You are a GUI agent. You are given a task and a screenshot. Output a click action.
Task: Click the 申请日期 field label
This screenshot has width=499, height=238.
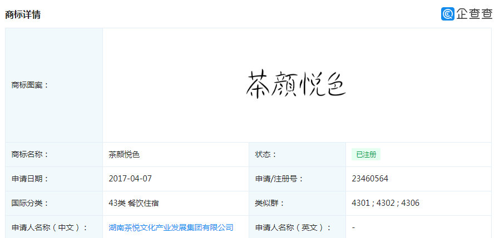(x=30, y=179)
